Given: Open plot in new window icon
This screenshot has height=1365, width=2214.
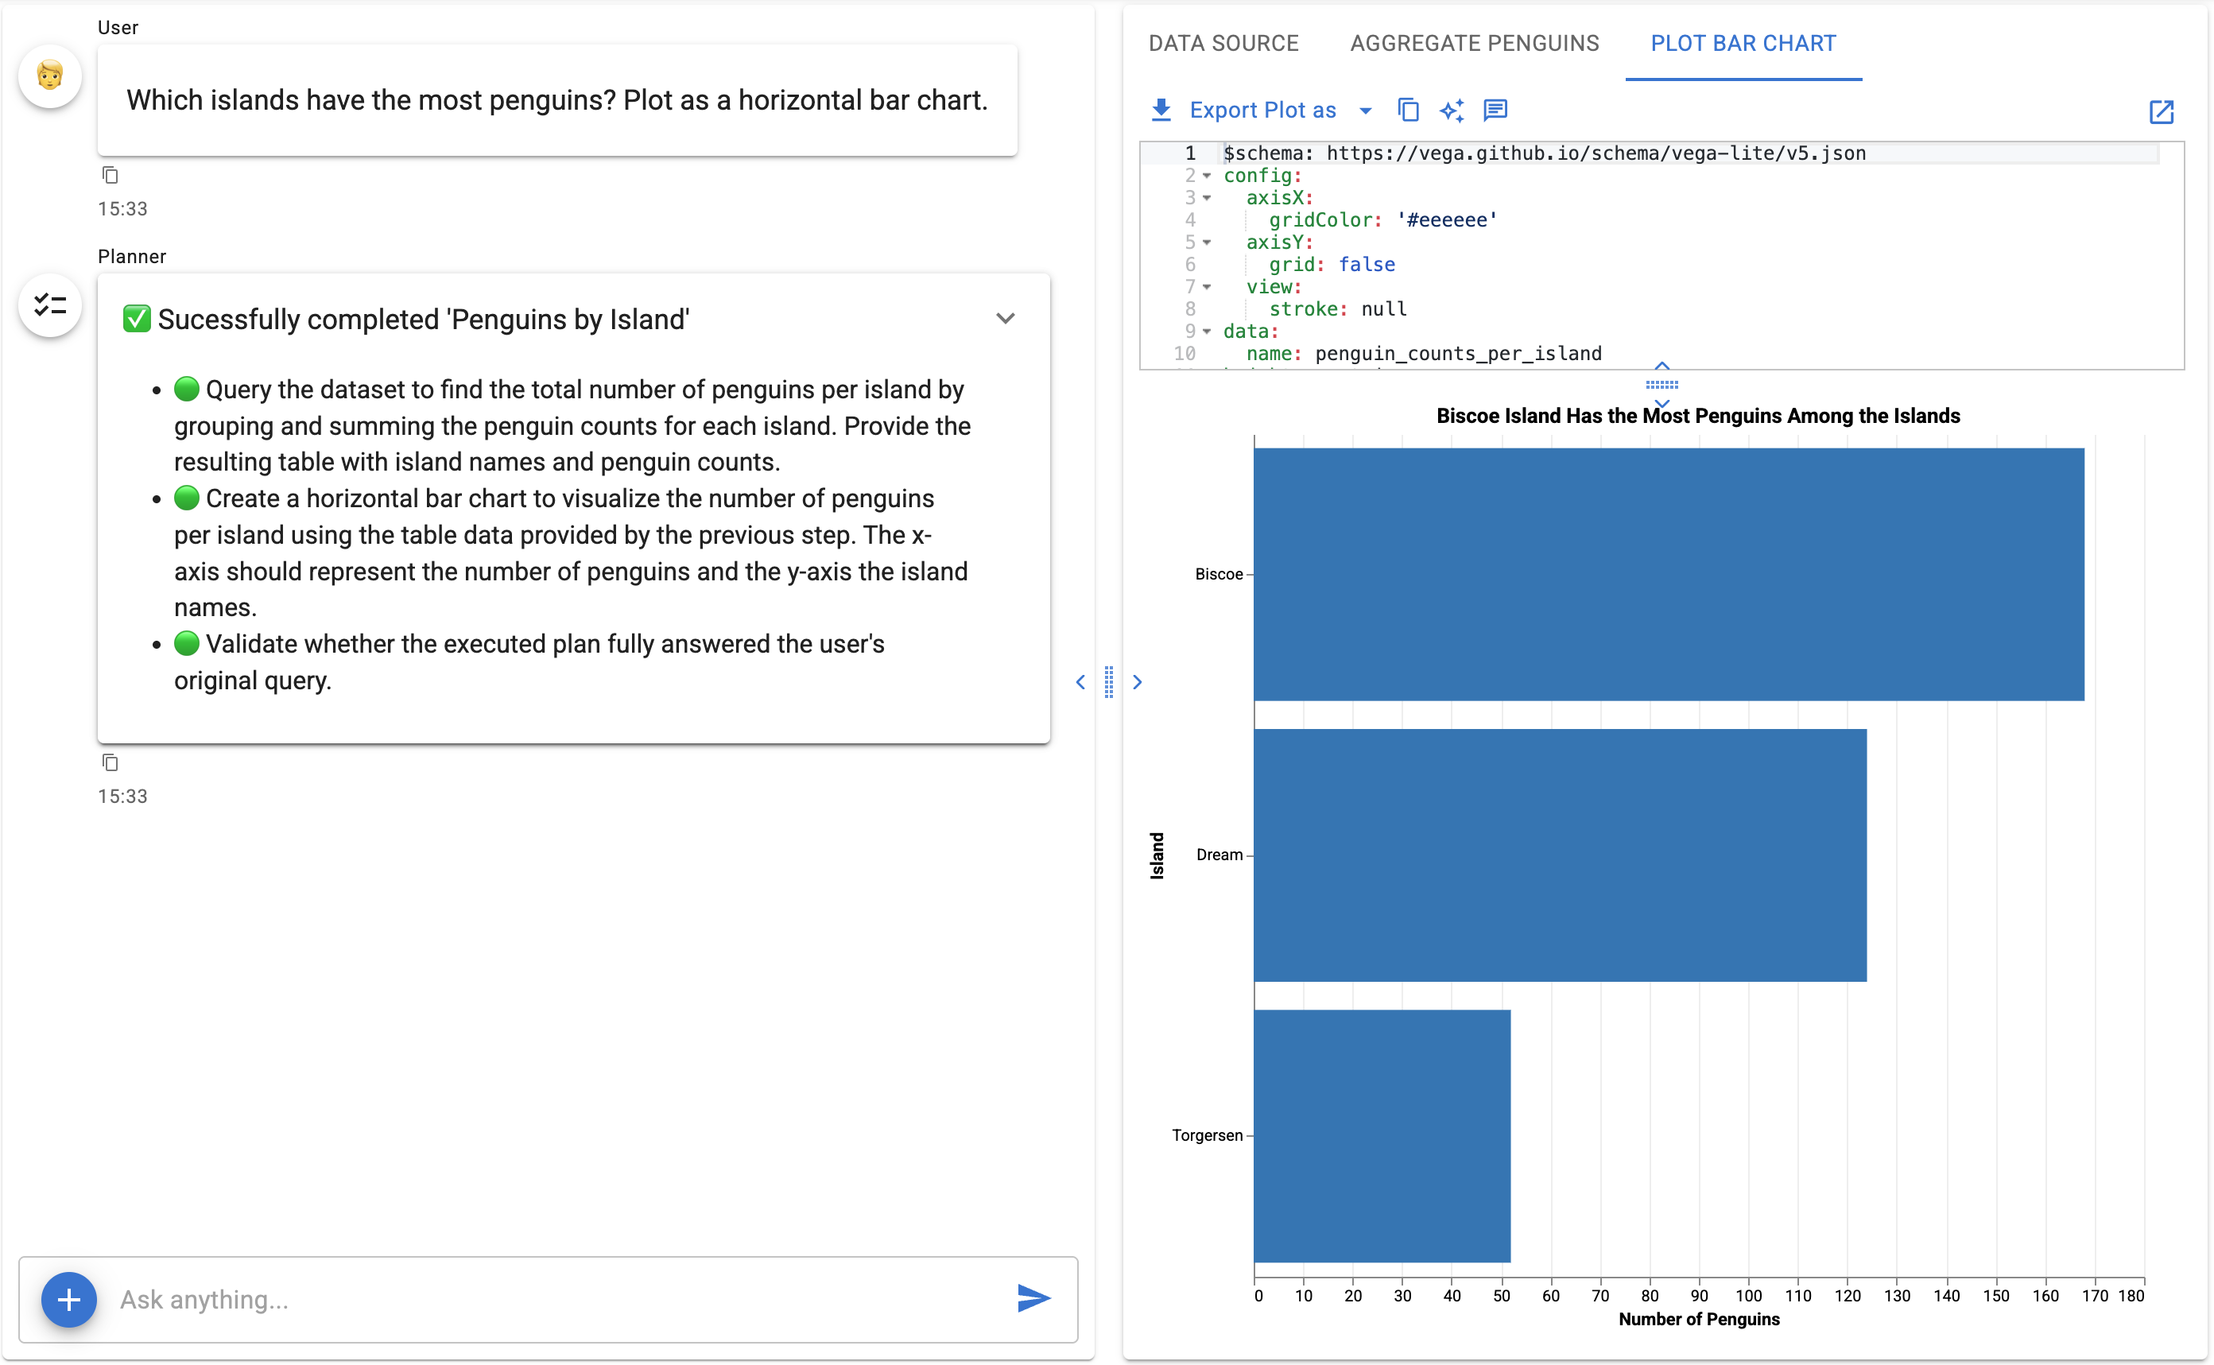Looking at the screenshot, I should click(x=2161, y=112).
